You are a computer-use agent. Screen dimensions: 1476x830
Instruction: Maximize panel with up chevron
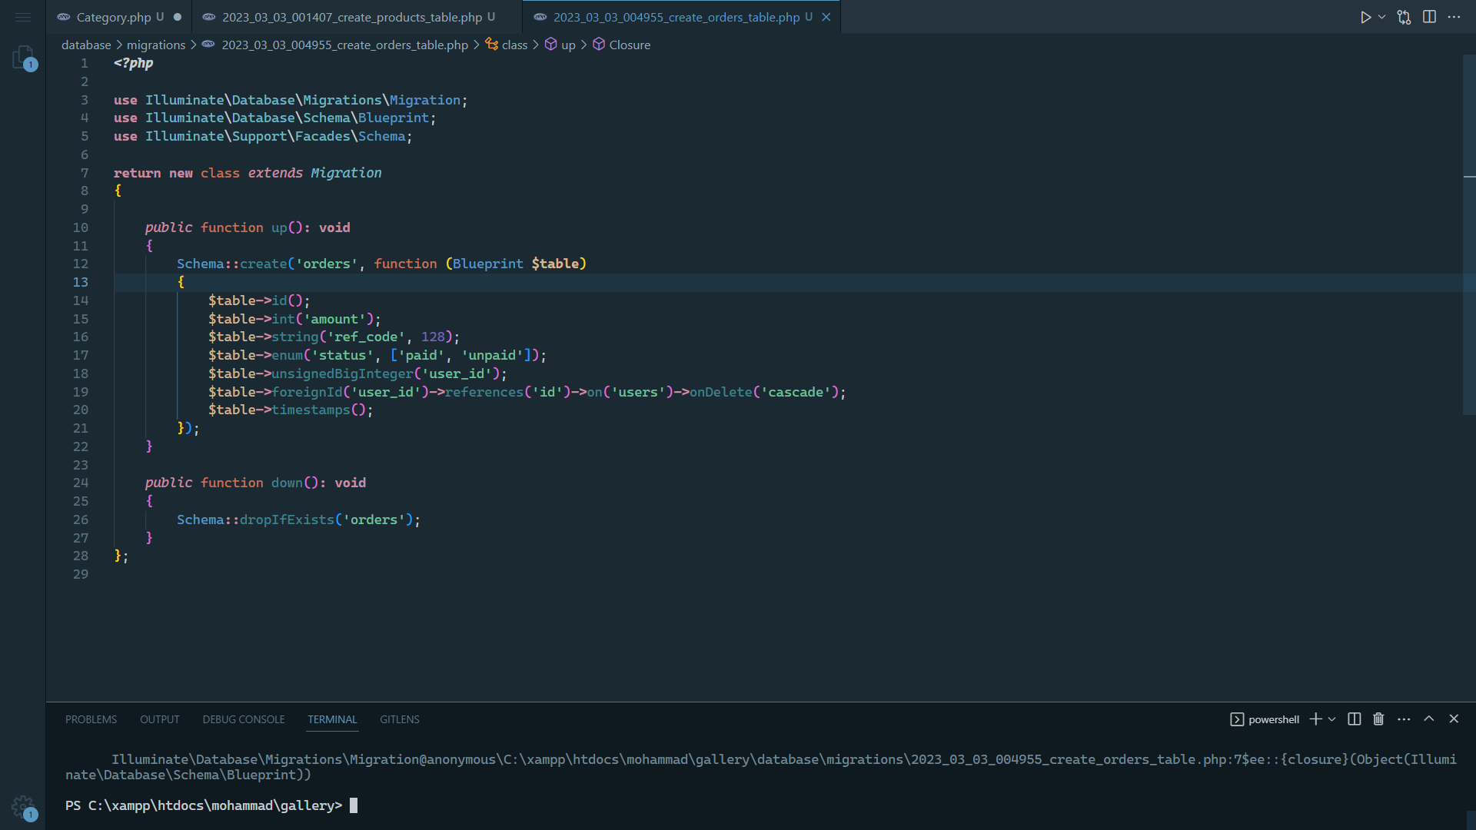click(x=1429, y=719)
